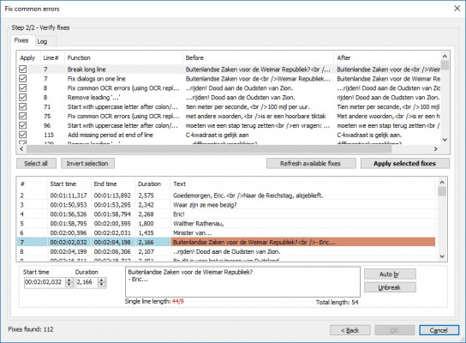This screenshot has width=466, height=343.
Task: Toggle checkbox for Remove leading '...' fix
Action: pyautogui.click(x=22, y=97)
